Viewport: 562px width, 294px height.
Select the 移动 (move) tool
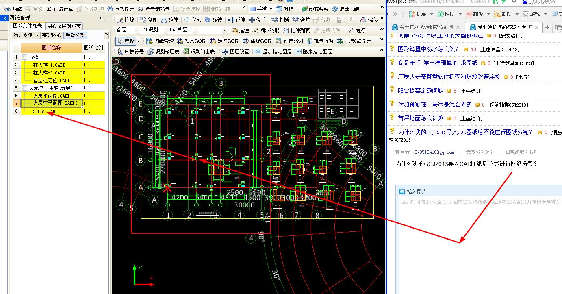tap(193, 20)
